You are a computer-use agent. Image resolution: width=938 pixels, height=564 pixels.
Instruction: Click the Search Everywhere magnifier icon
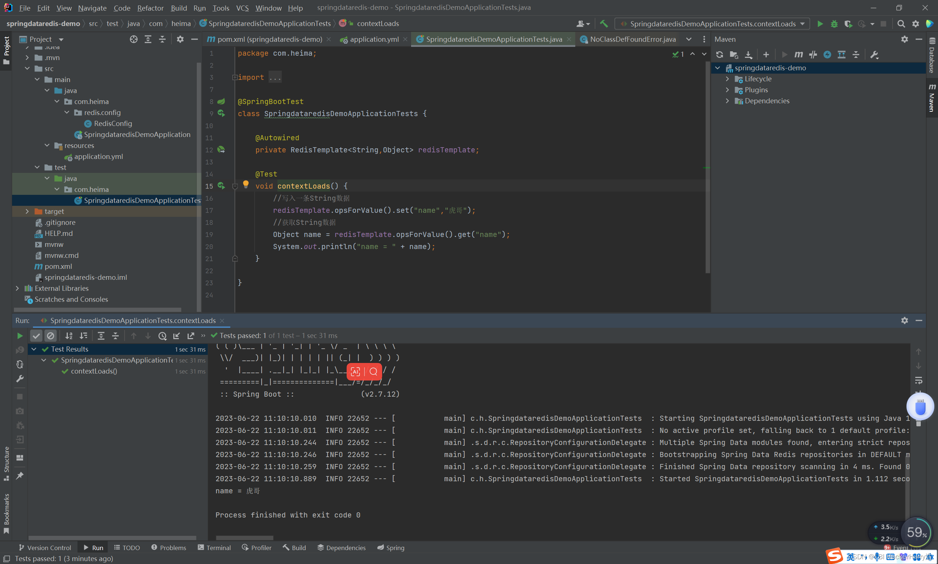(901, 24)
